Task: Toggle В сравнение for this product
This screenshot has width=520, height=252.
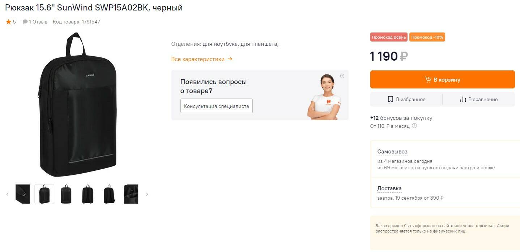Action: (x=478, y=99)
